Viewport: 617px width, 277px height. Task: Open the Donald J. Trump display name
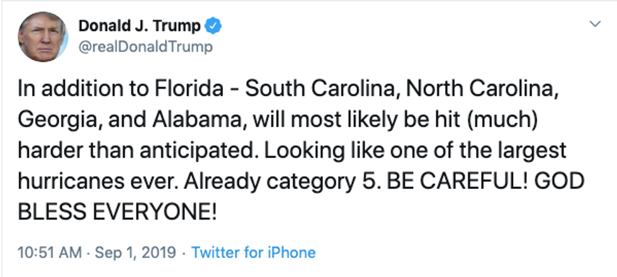click(x=139, y=27)
